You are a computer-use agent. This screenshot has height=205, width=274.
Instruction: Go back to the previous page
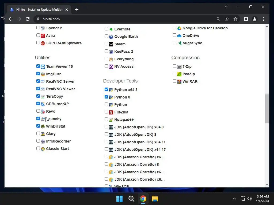[10, 19]
